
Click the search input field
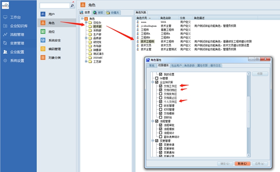(55, 6)
